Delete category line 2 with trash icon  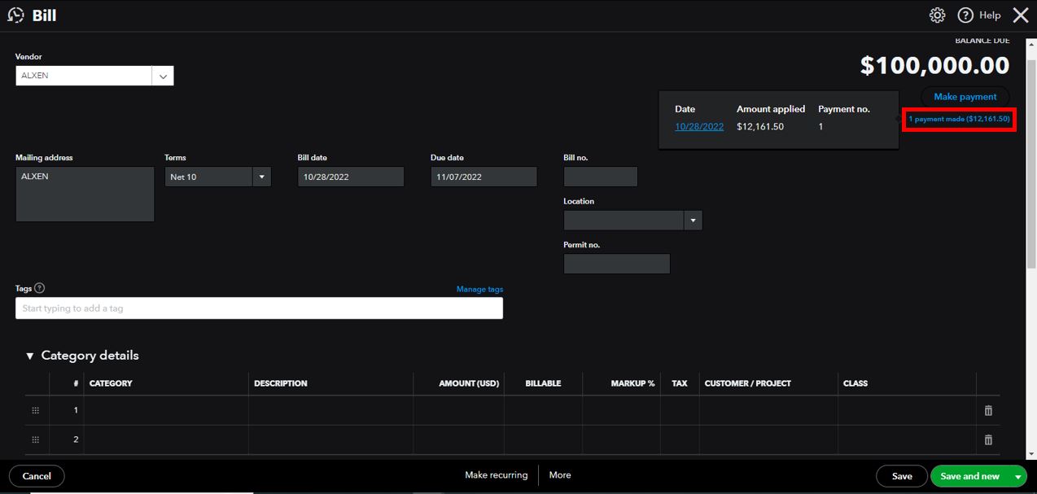(988, 440)
